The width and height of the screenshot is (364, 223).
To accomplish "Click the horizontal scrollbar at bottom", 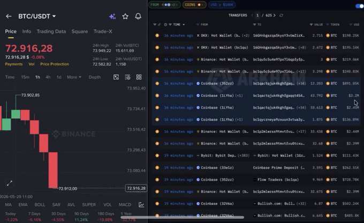I will [182, 218].
